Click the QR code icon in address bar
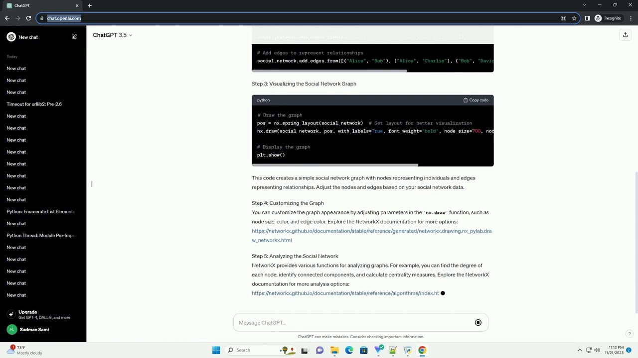The image size is (638, 358). point(563,18)
